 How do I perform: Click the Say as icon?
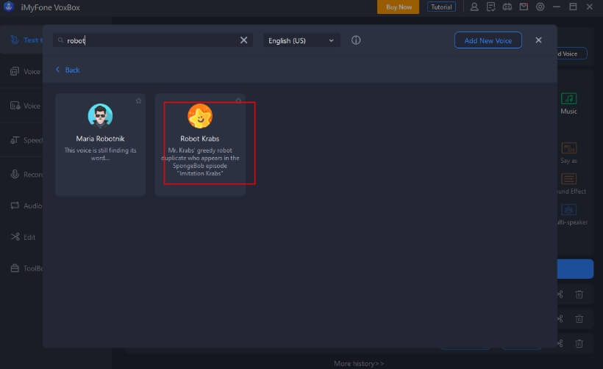568,148
